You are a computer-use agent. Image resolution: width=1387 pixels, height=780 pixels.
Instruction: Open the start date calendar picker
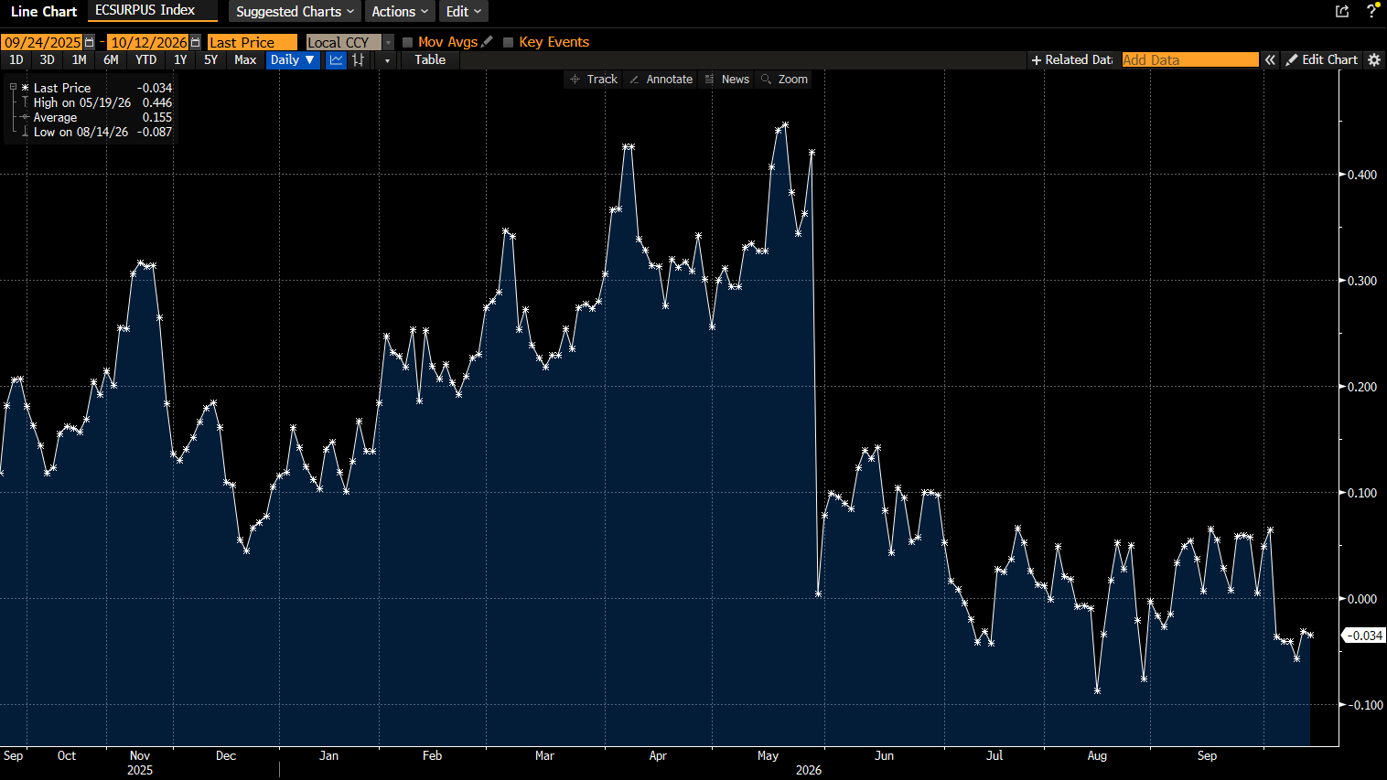(89, 42)
